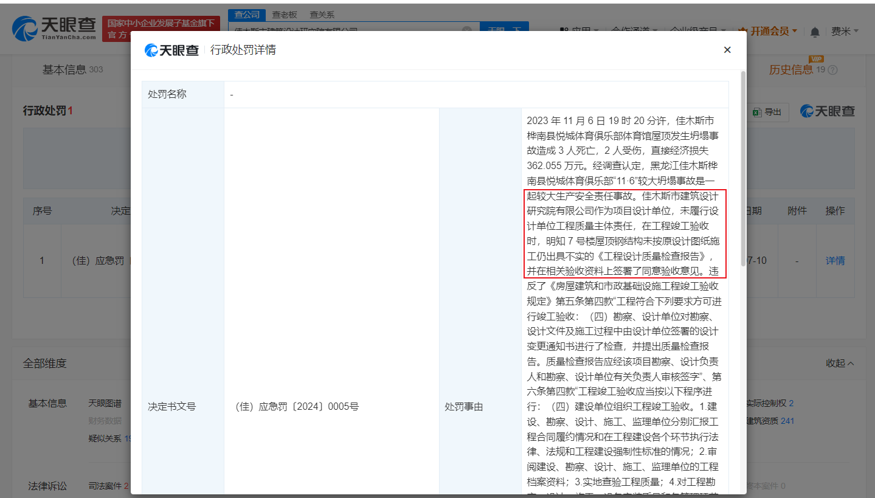Image resolution: width=875 pixels, height=498 pixels.
Task: Open notifications via the bell icon
Action: pyautogui.click(x=814, y=31)
